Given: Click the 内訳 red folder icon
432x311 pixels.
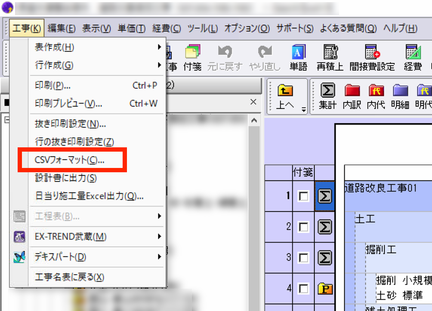Looking at the screenshot, I should (x=352, y=96).
